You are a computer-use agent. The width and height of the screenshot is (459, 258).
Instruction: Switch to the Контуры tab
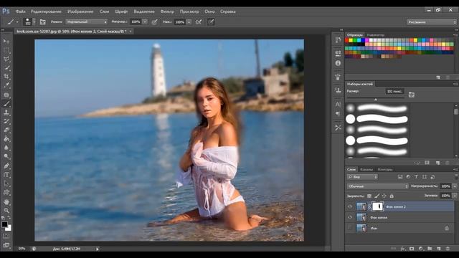[x=385, y=169]
